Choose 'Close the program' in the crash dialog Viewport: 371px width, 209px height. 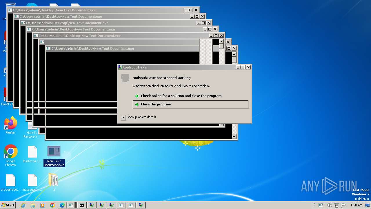pyautogui.click(x=190, y=105)
